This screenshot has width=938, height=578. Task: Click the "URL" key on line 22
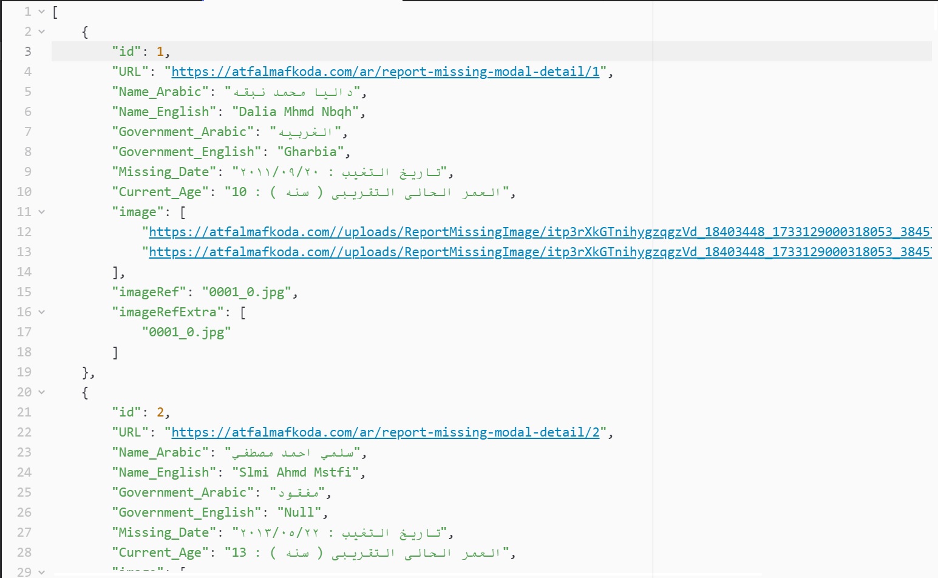click(x=130, y=432)
